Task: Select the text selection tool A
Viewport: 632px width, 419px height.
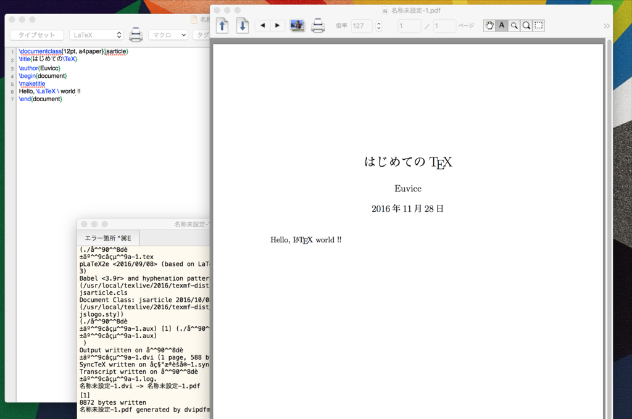Action: [x=501, y=25]
